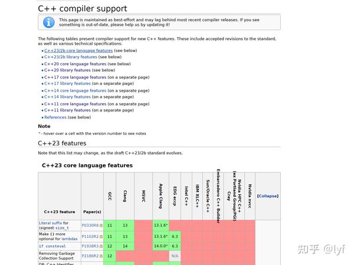The image size is (354, 265).
Task: Open C++17 core language features page
Action: coord(75,77)
